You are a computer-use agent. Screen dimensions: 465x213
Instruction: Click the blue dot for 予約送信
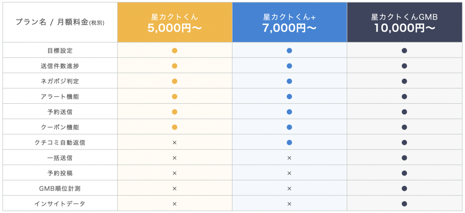point(289,112)
